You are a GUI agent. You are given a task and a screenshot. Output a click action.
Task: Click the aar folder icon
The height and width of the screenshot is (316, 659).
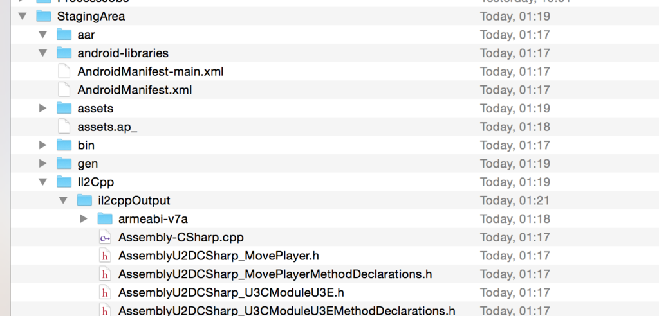[x=64, y=35]
